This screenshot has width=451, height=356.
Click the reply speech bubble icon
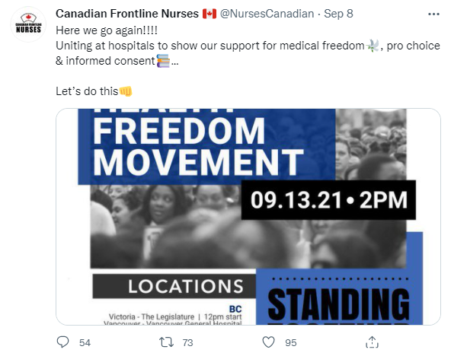click(62, 342)
